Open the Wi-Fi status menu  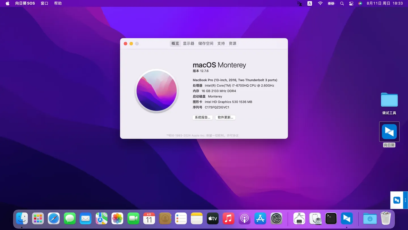click(x=320, y=3)
